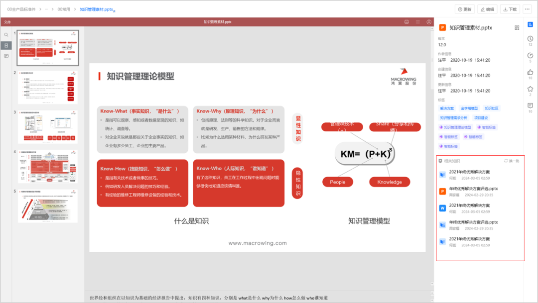Select slide 3 thumbnail in the panel

(x=47, y=126)
